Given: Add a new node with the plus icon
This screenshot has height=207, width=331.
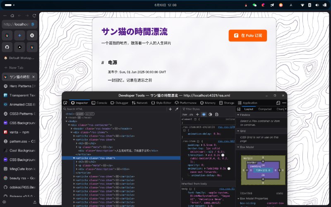Looking at the screenshot, I should click(x=170, y=109).
